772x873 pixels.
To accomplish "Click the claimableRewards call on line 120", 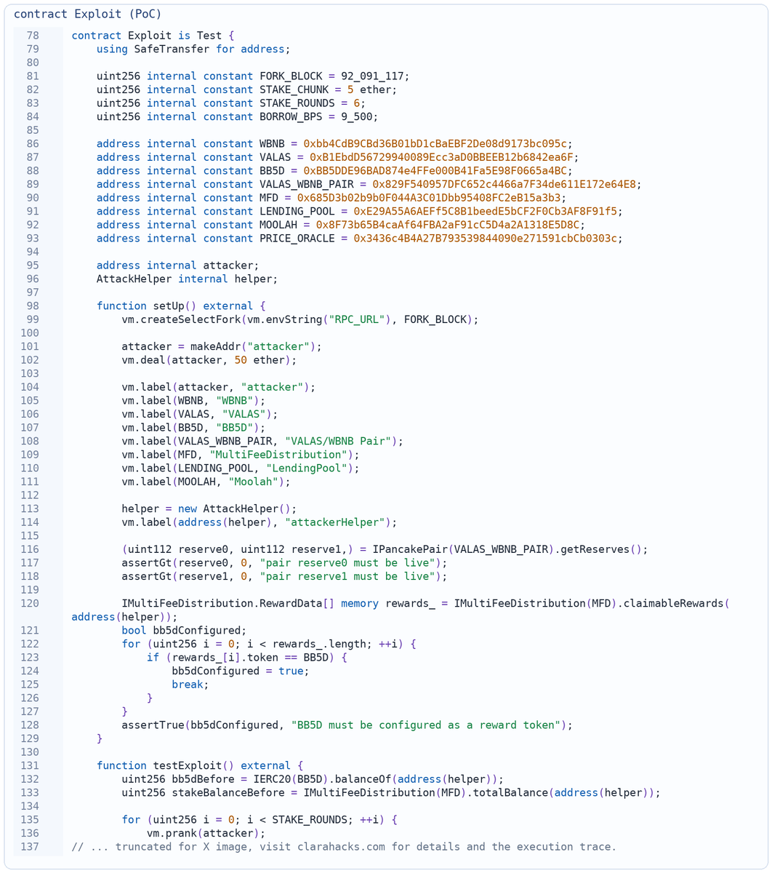I will click(425, 603).
